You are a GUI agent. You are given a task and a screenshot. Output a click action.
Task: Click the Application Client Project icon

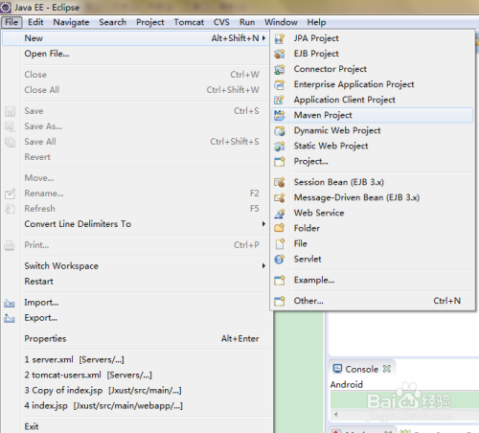coord(280,100)
